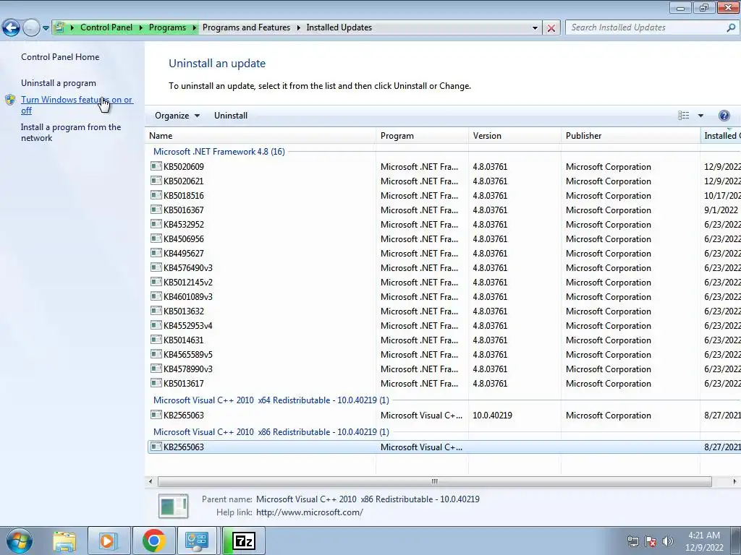The width and height of the screenshot is (741, 555).
Task: Sort by the Program column header
Action: (423, 136)
